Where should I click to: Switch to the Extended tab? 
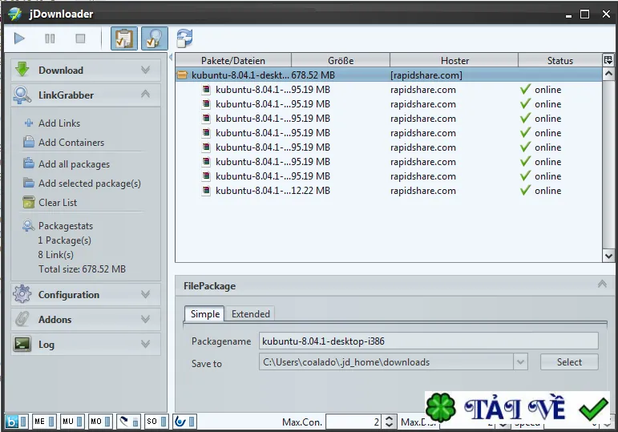pos(251,313)
